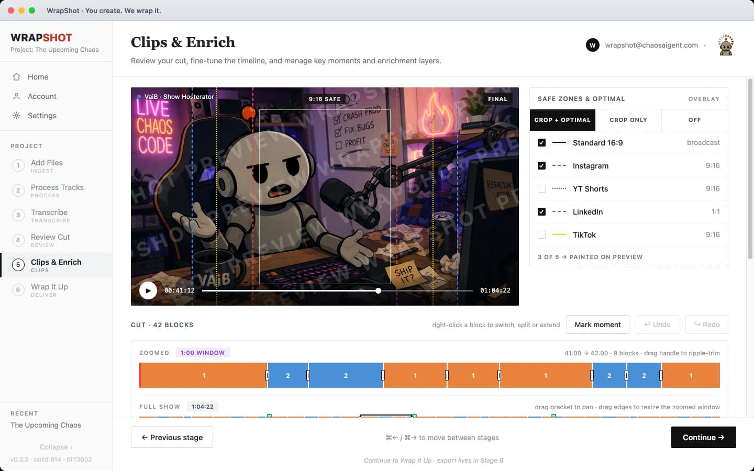
Task: Uncheck the LinkedIn safe zone
Action: point(541,212)
